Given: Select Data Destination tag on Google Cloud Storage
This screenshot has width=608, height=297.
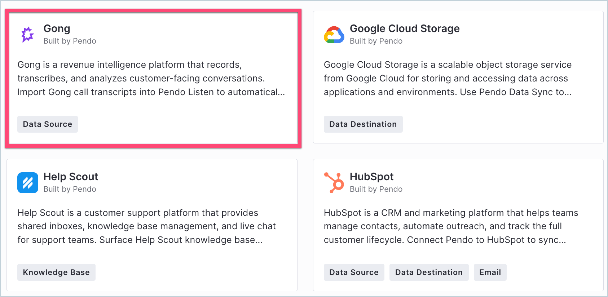Looking at the screenshot, I should [x=363, y=124].
